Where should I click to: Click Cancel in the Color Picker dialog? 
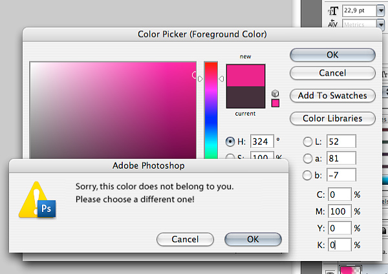pyautogui.click(x=332, y=73)
